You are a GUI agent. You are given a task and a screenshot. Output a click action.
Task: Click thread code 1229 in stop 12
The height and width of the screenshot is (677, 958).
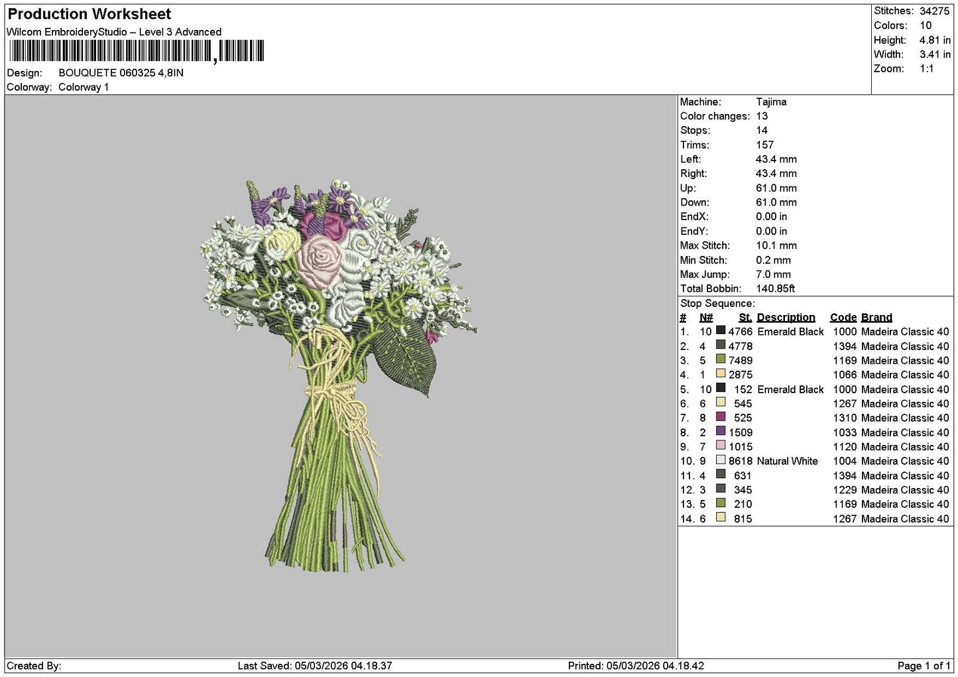tap(845, 490)
